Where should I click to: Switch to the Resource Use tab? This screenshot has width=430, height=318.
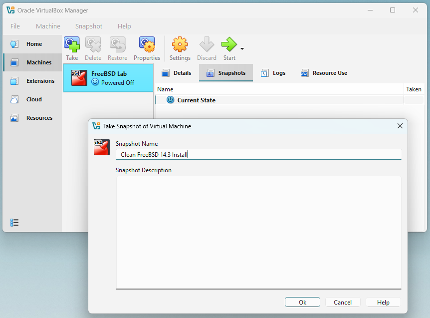(324, 73)
